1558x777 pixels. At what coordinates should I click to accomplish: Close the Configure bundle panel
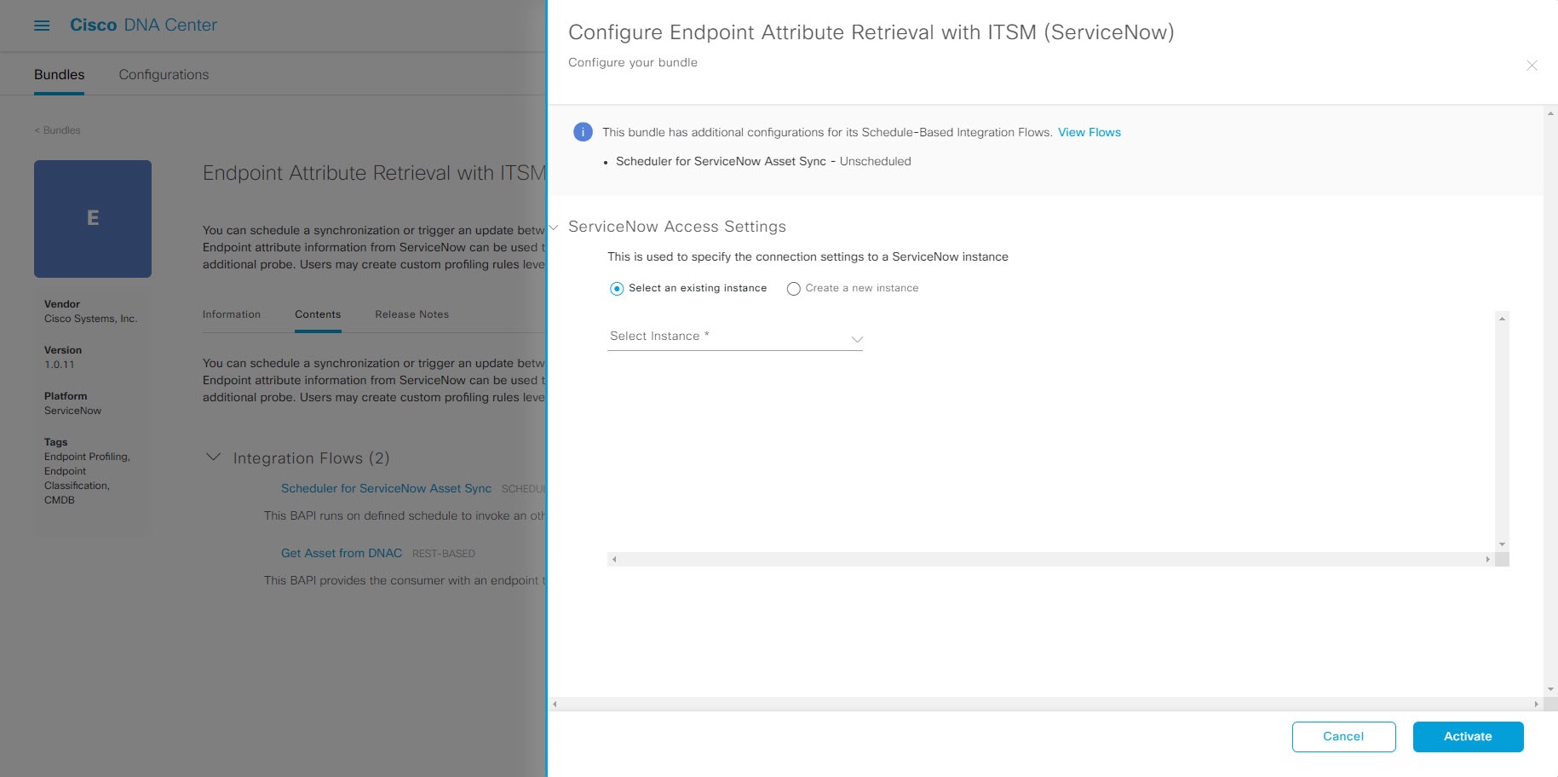point(1532,66)
